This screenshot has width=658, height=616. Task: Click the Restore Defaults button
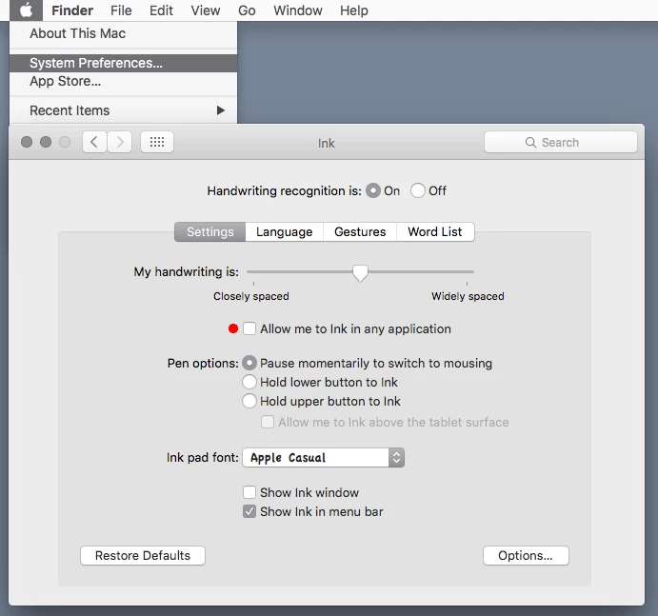(x=143, y=556)
